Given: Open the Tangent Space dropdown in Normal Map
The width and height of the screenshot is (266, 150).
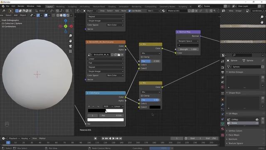Looking at the screenshot, I should [188, 41].
